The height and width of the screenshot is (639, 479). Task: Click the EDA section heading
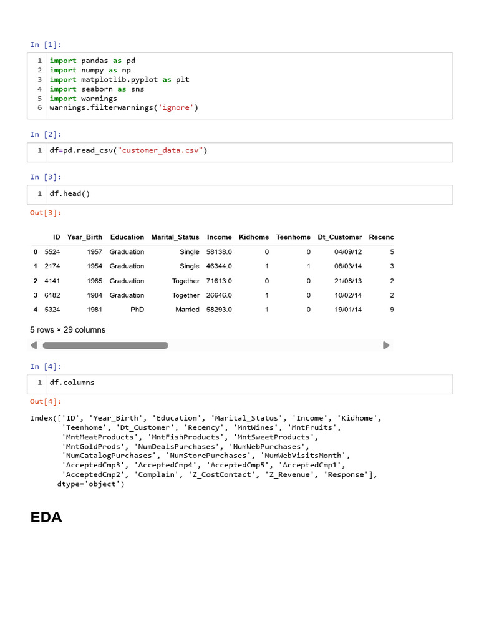(46, 517)
